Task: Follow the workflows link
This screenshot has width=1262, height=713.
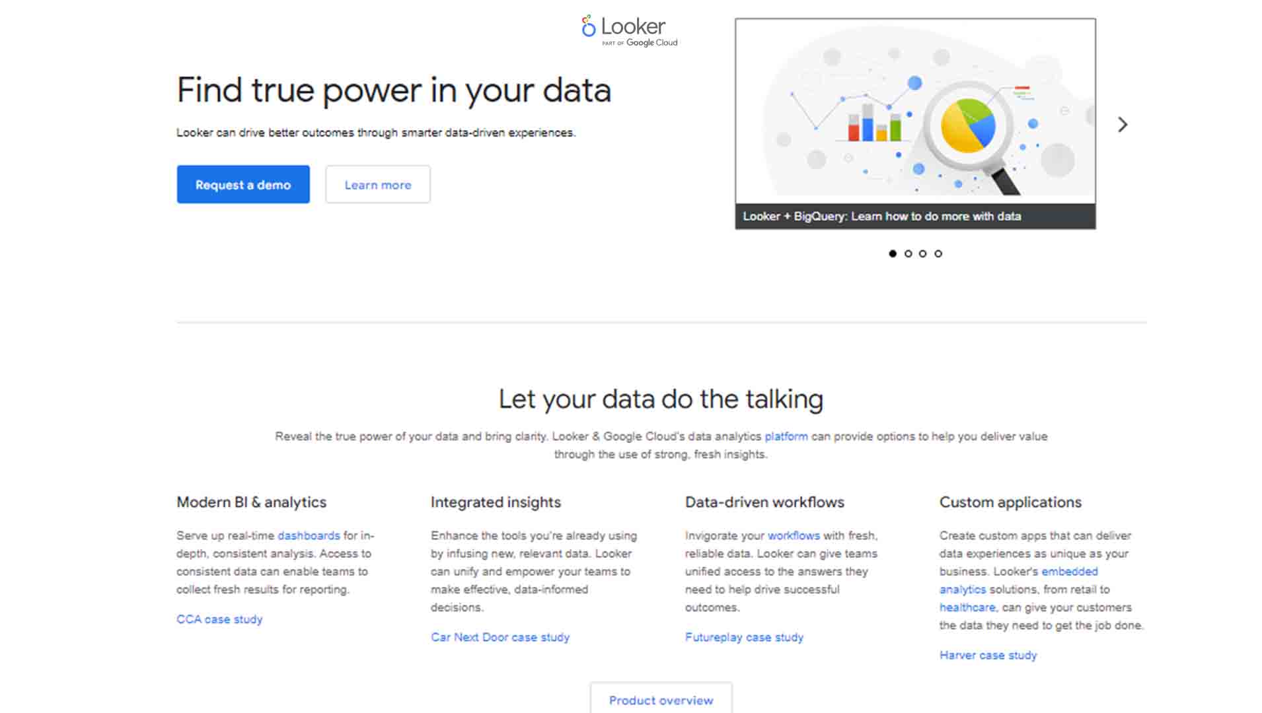Action: (794, 535)
